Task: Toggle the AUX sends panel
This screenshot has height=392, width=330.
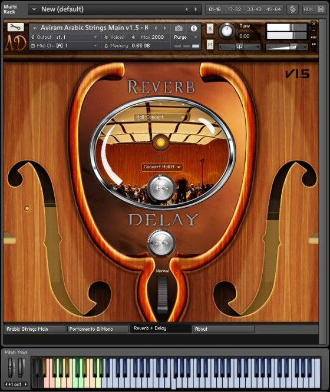Action: (x=308, y=9)
